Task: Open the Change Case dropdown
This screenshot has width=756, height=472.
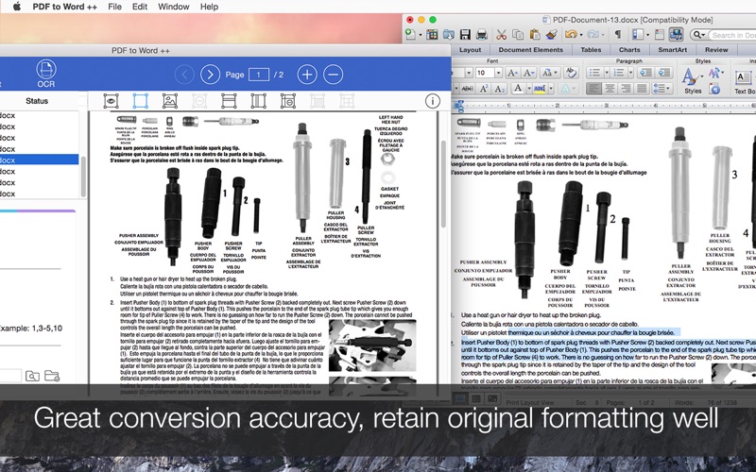Action: click(x=550, y=73)
